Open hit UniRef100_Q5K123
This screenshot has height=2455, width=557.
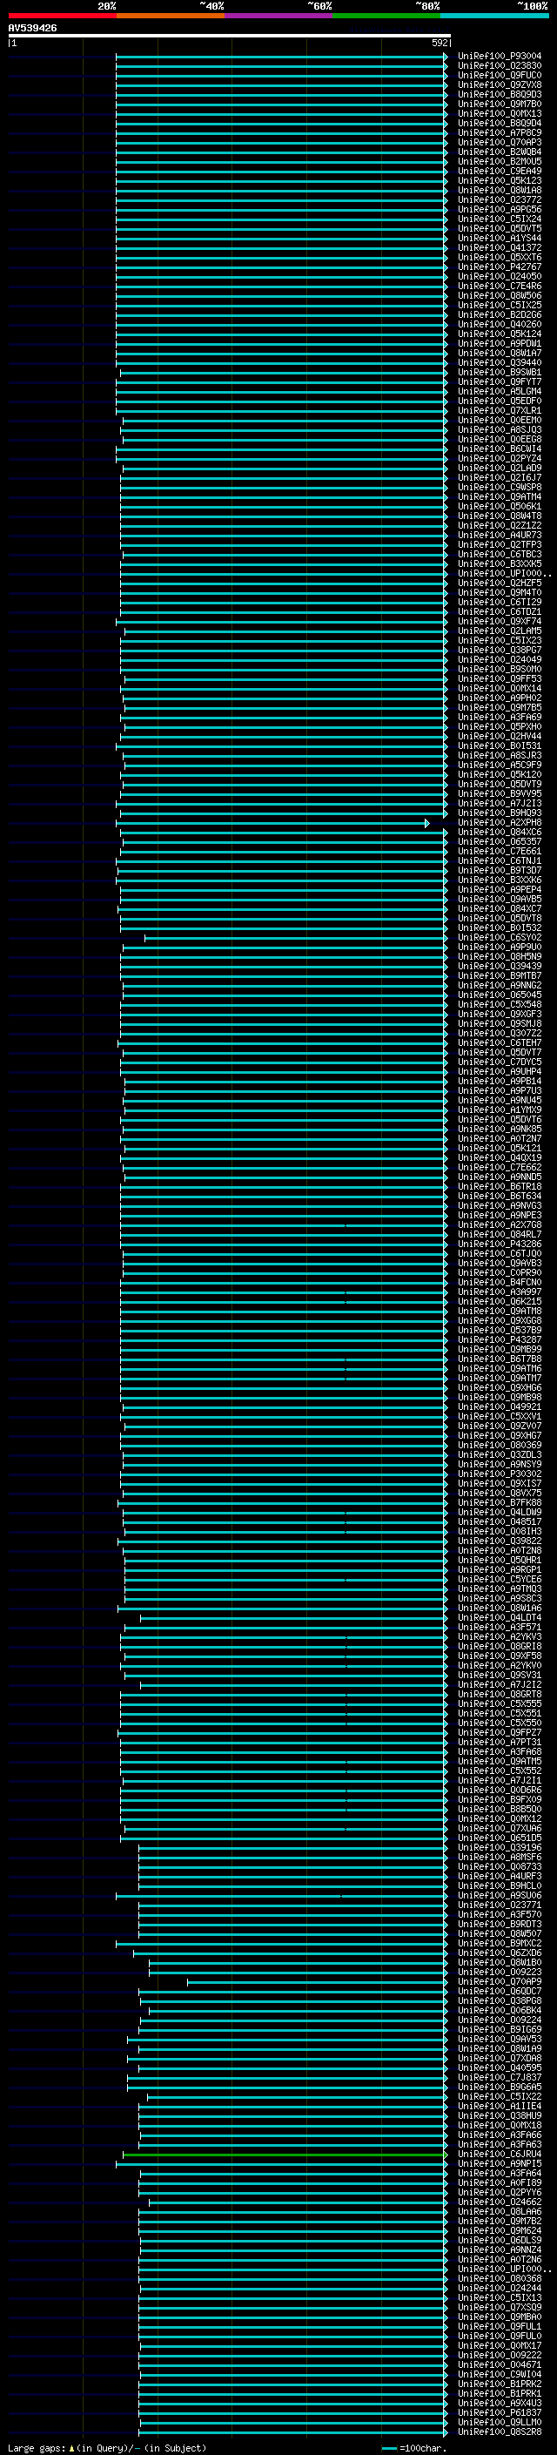[x=500, y=181]
